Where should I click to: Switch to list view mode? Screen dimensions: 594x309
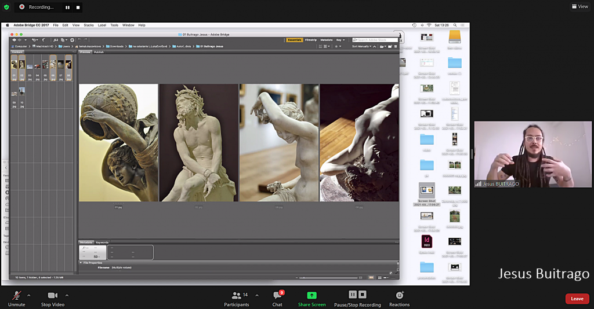(x=393, y=278)
